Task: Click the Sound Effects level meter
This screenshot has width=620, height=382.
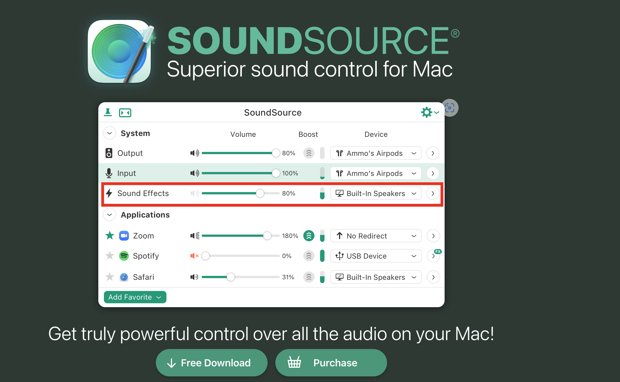Action: 322,193
